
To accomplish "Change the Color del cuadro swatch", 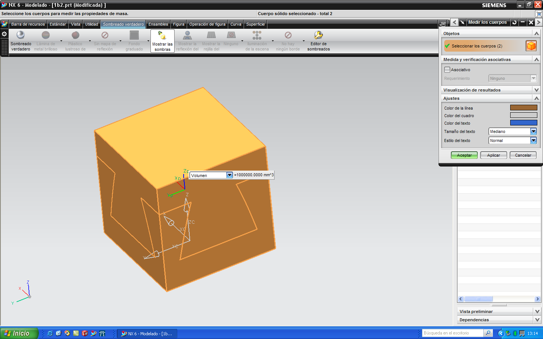I will point(524,115).
